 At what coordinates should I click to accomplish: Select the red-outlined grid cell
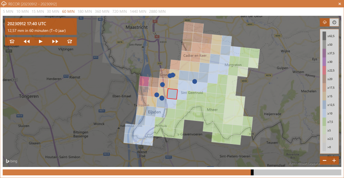click(172, 94)
